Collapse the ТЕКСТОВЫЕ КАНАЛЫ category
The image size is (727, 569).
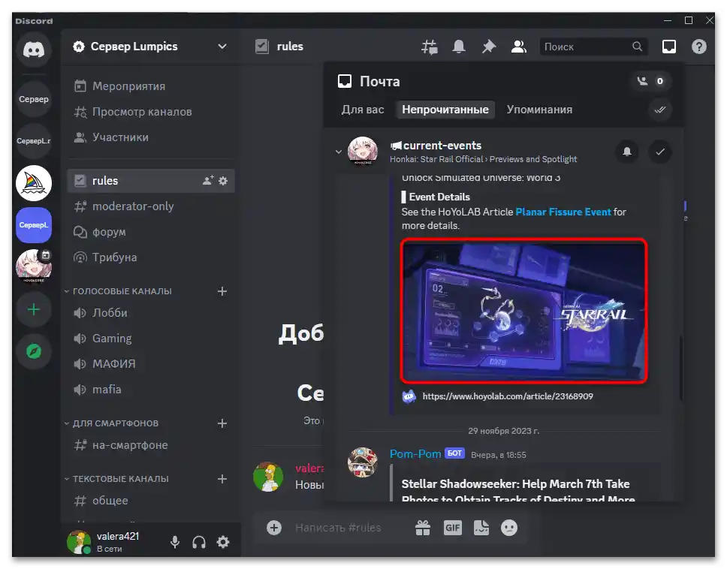pyautogui.click(x=117, y=479)
